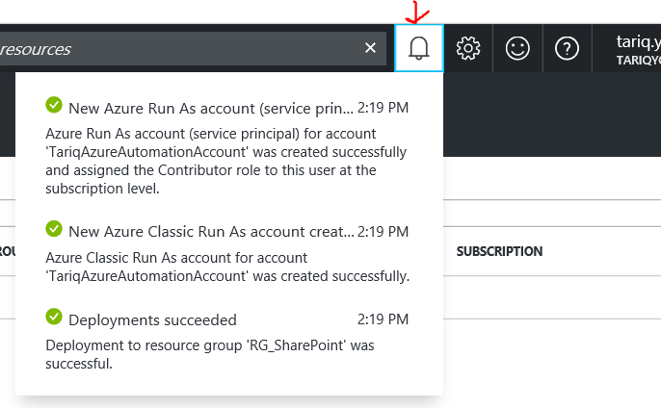Clear the search box with the X
The image size is (661, 408).
(370, 48)
